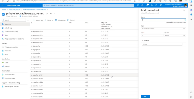This screenshot has height=99, width=194.
Task: Open the Azure portal hamburger menu
Action: click(2, 5)
